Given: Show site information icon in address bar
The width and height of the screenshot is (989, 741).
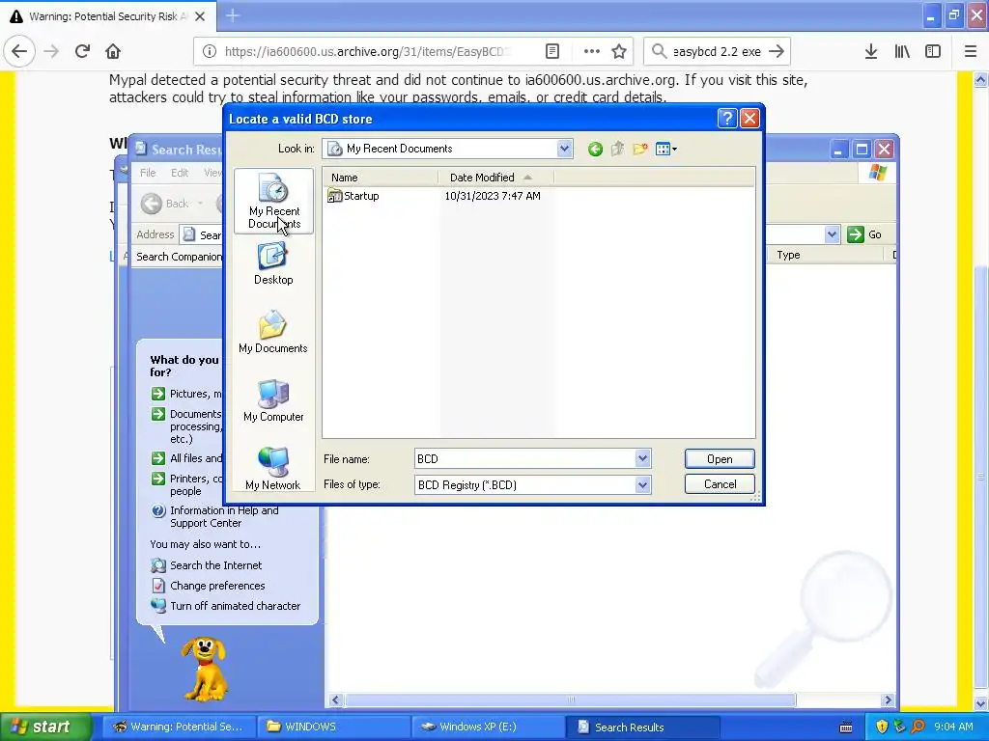Looking at the screenshot, I should coord(210,52).
